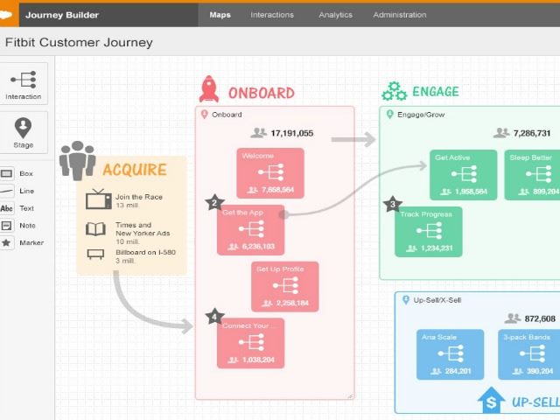Viewport: 560px width, 420px height.
Task: Click the green gears Engage icon
Action: (x=394, y=91)
